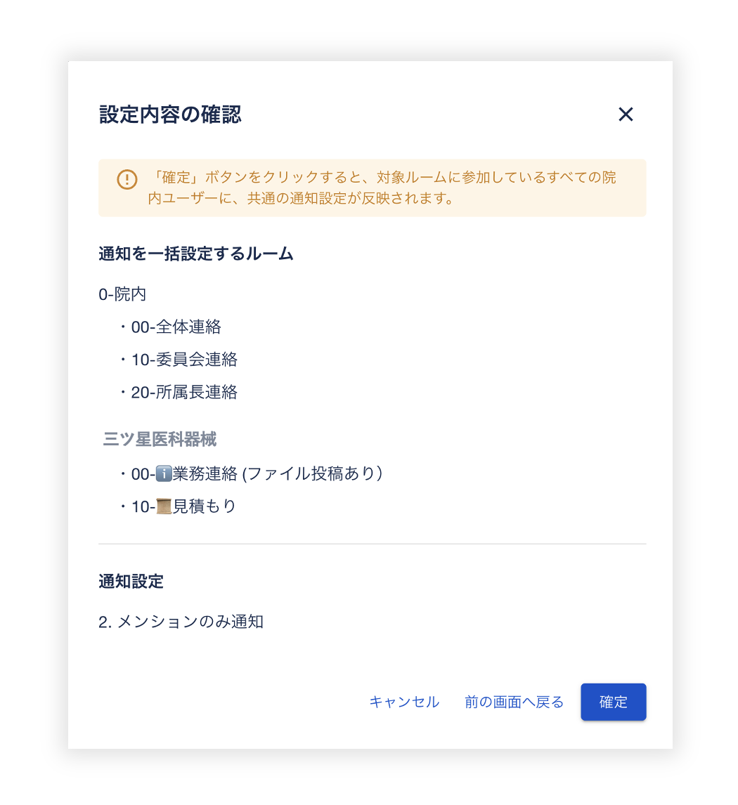The height and width of the screenshot is (805, 738).
Task: Expand the 三ツ星医科器械 group header
Action: pos(158,439)
